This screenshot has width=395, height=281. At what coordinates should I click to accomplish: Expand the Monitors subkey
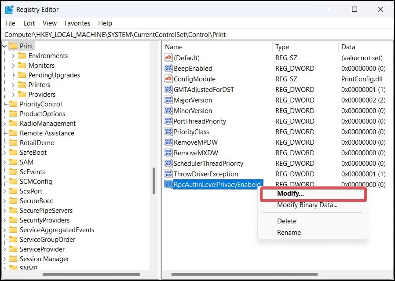(x=13, y=65)
